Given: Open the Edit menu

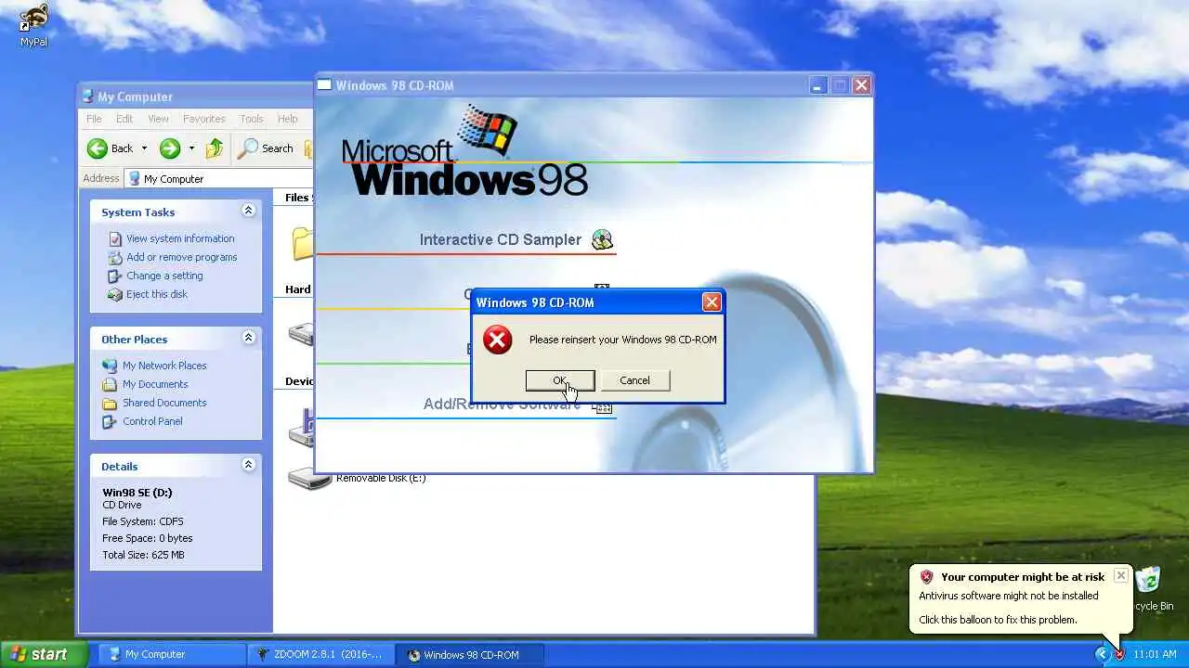Looking at the screenshot, I should 124,119.
